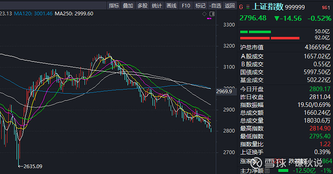The height and width of the screenshot is (174, 333).
Task: Click the magenta dash marker below layout icon
Action: tap(209, 19)
